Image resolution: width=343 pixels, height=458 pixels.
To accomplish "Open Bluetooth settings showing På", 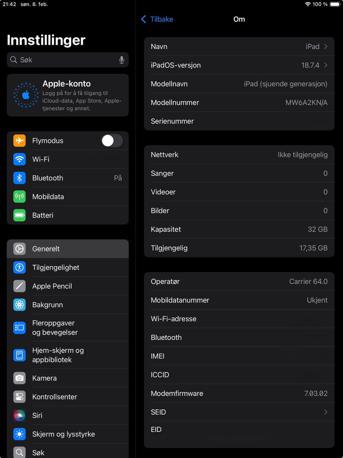I will 68,178.
